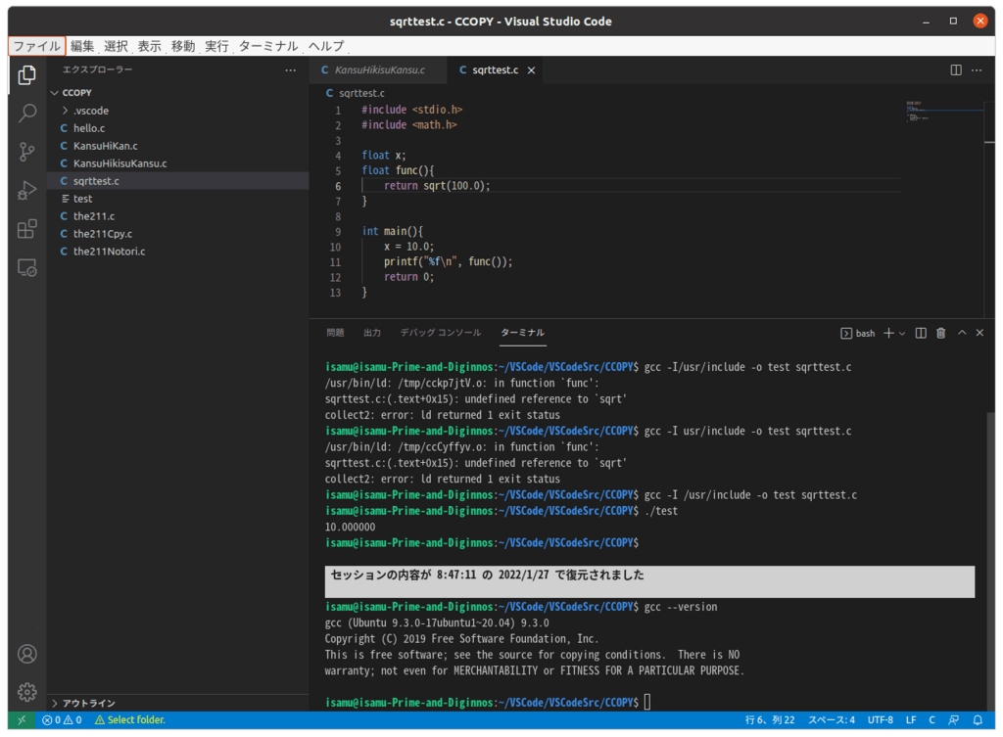Switch to the KansuHikisuKansu.c editor tab

click(377, 70)
